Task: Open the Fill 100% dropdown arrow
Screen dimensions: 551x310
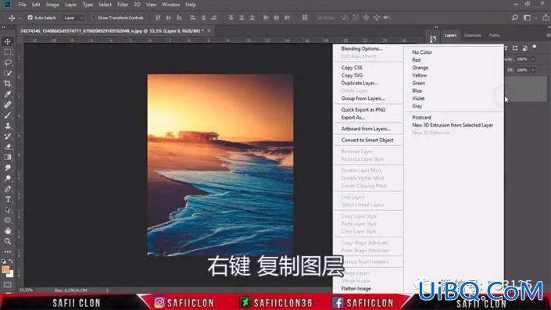Action: pos(533,70)
